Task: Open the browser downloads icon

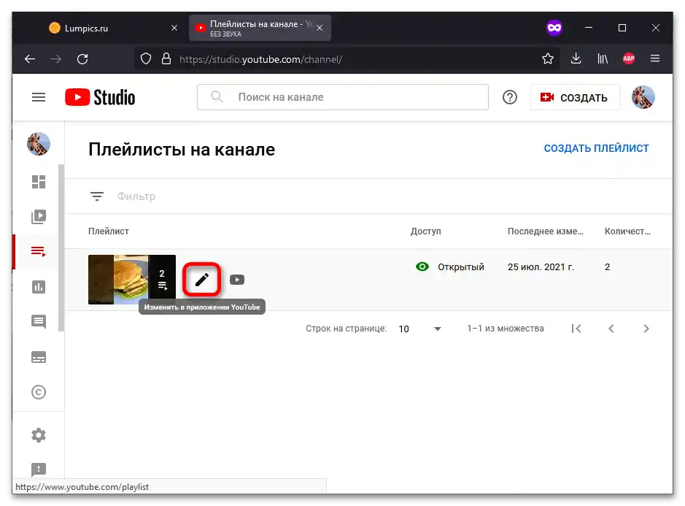Action: click(576, 58)
